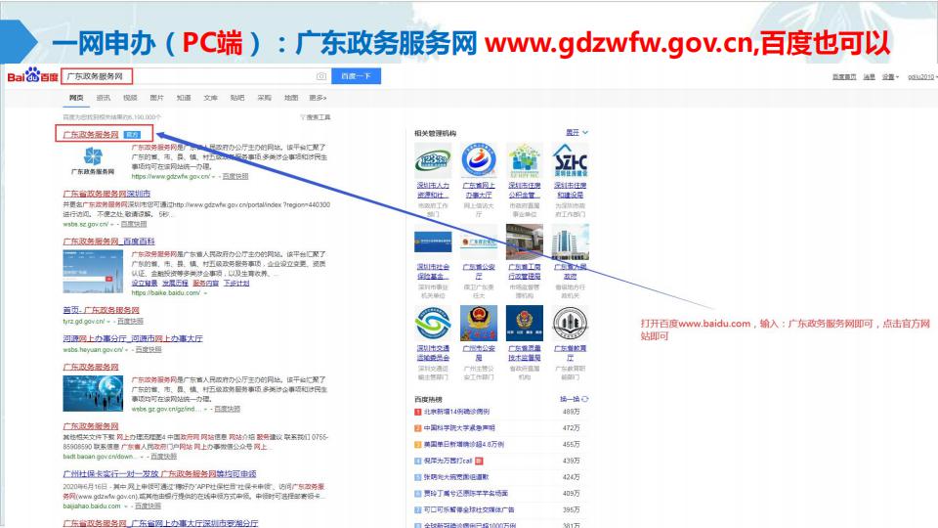Open the 广东省教育厅 round logo
The image size is (938, 528).
(x=570, y=324)
